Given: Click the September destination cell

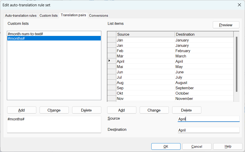Looking at the screenshot, I should [x=204, y=88].
